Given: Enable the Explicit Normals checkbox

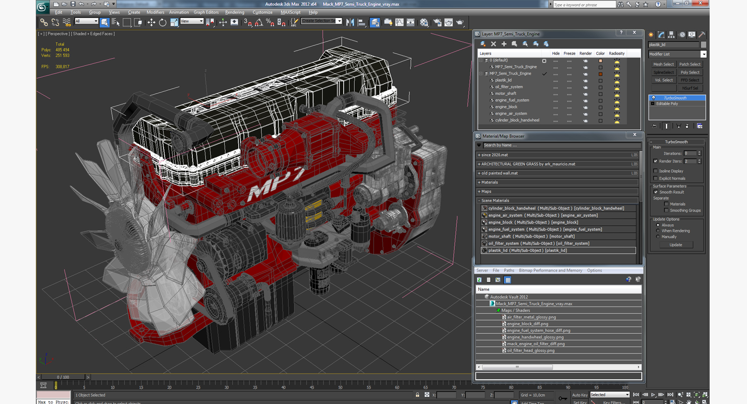Looking at the screenshot, I should point(656,178).
